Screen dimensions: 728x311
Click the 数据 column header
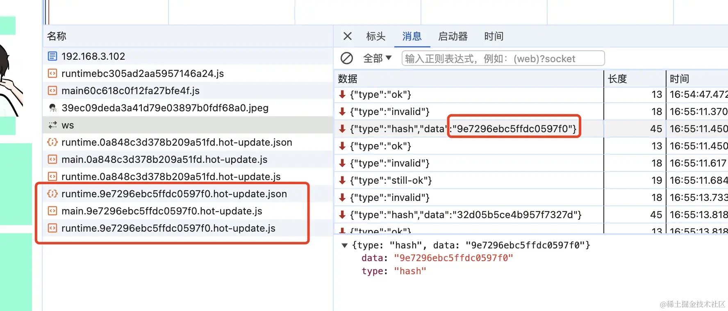[x=469, y=79]
